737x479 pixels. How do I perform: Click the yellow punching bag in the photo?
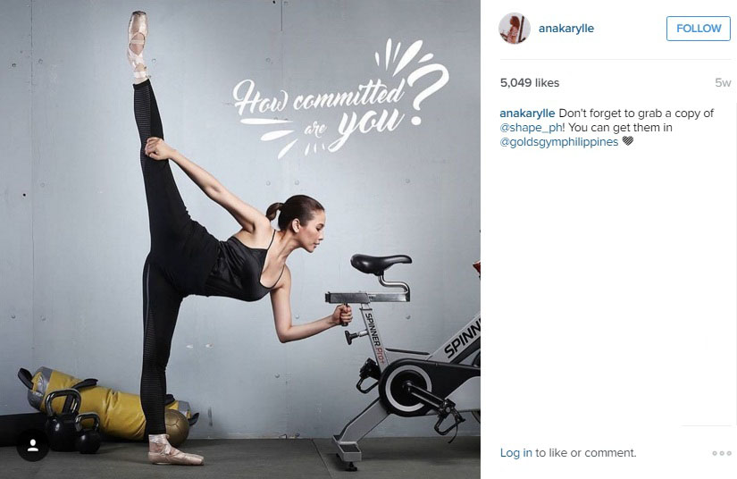[x=104, y=404]
